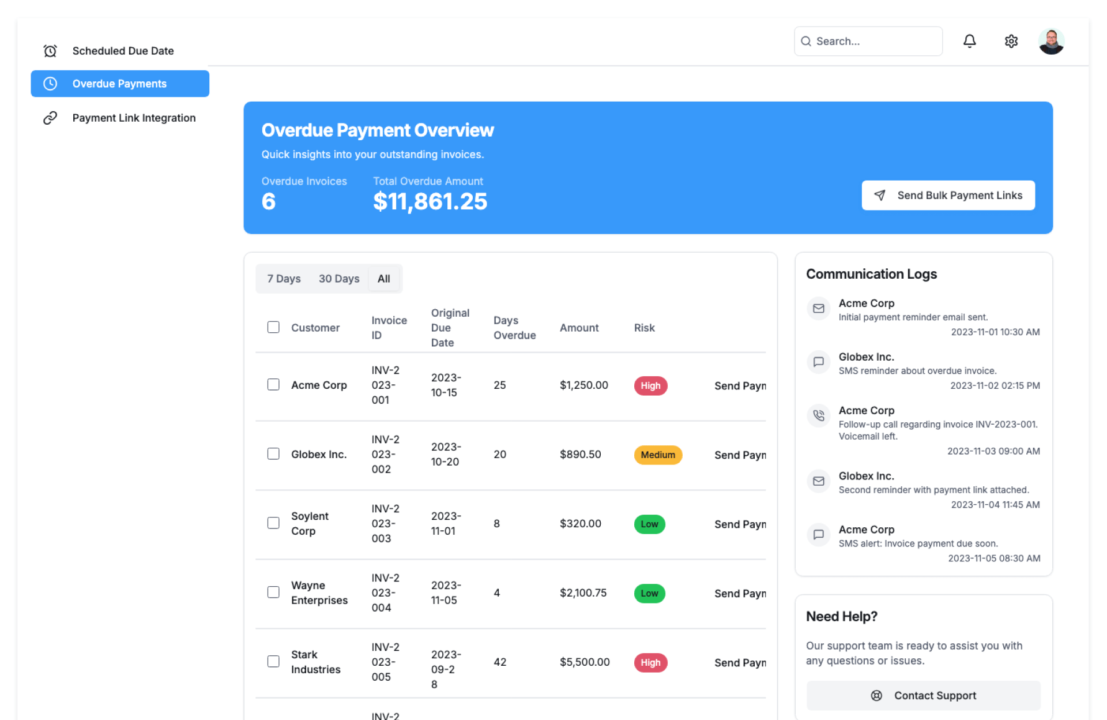The width and height of the screenshot is (1107, 720).
Task: Click the notification bell icon
Action: (969, 41)
